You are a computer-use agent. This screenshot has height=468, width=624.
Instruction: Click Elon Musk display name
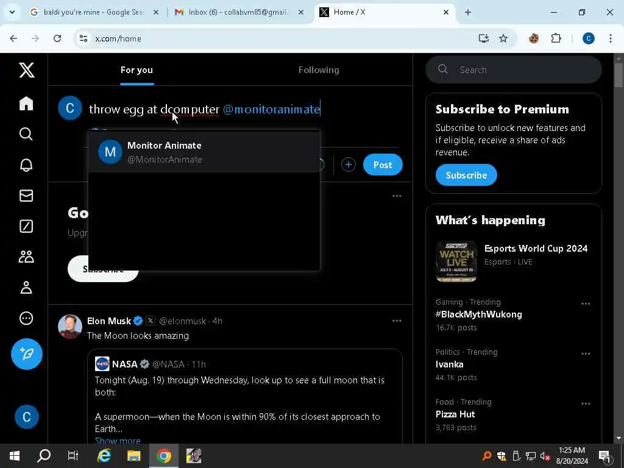[109, 321]
